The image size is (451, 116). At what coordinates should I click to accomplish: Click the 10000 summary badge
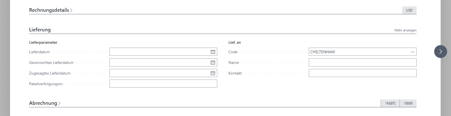pyautogui.click(x=408, y=103)
